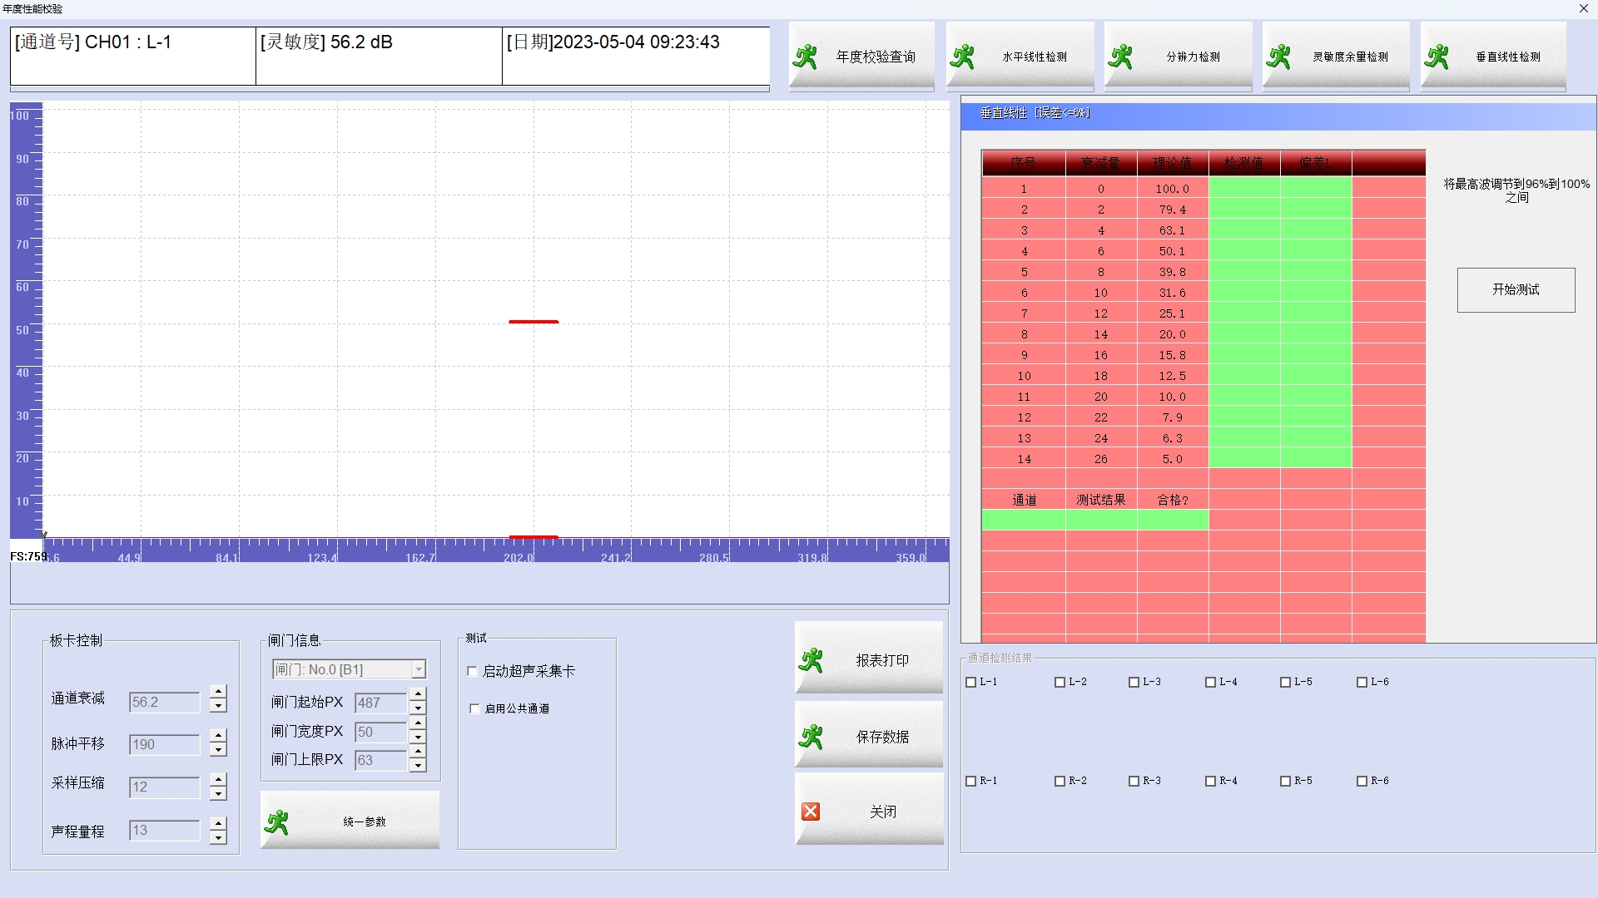Decrease 闸门起始PX with down arrow
The image size is (1598, 898).
coord(418,708)
